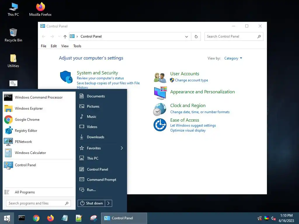Refresh the Control Panel address bar
The image size is (299, 224).
click(196, 36)
